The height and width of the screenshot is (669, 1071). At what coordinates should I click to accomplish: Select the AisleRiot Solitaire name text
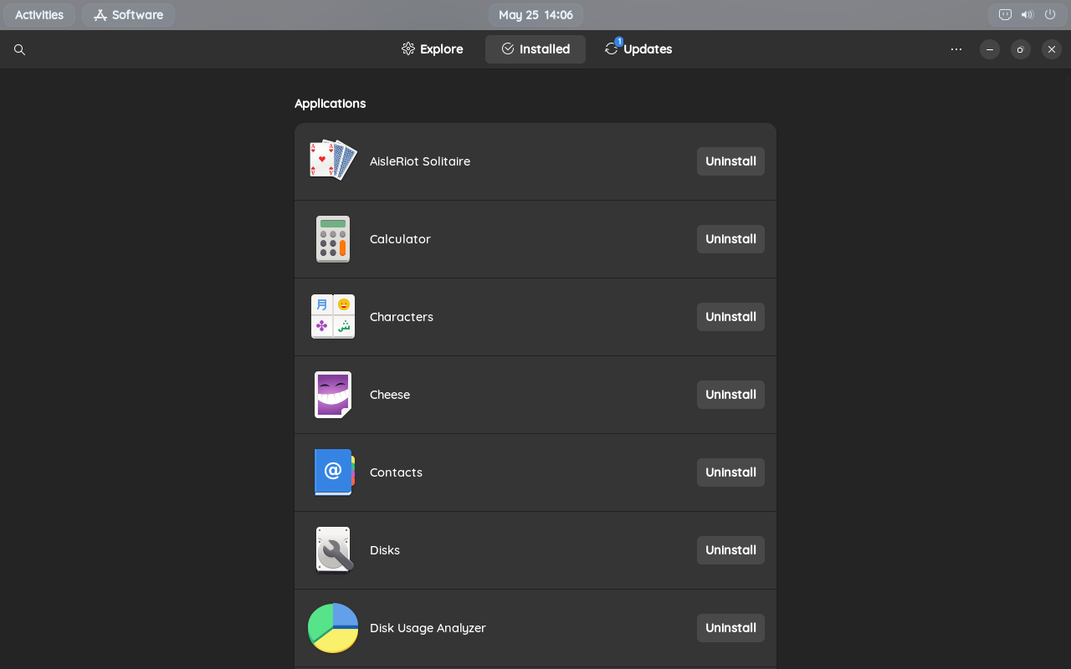tap(420, 161)
